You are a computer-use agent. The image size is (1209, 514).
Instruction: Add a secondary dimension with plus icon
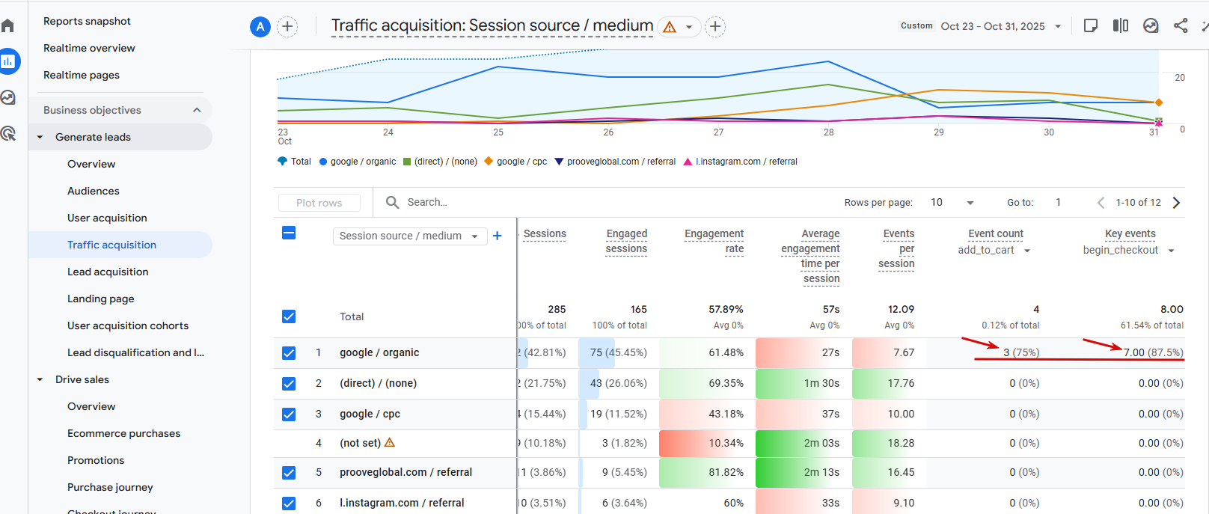point(497,236)
